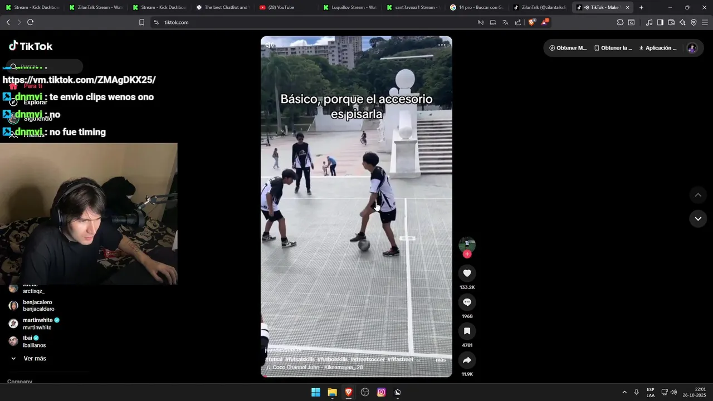Open the browser extensions puzzle icon
This screenshot has width=713, height=401.
coord(620,22)
